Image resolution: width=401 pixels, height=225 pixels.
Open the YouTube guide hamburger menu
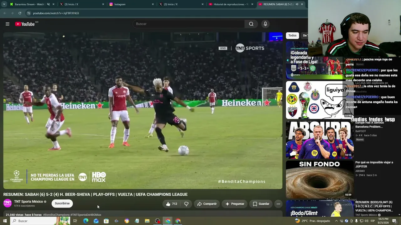[x=8, y=24]
